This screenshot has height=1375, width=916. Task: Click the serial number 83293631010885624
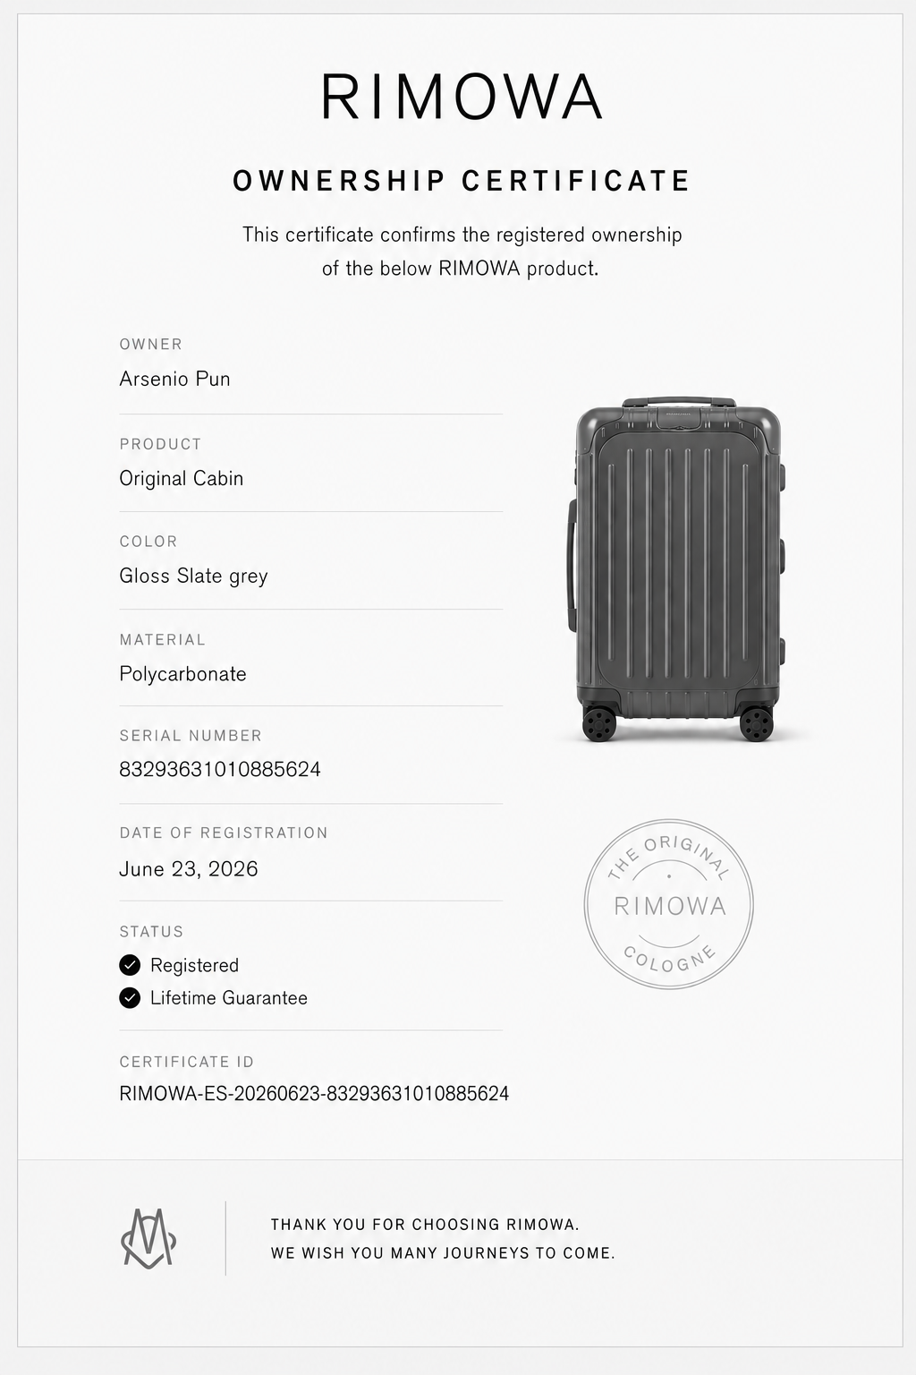pyautogui.click(x=220, y=770)
